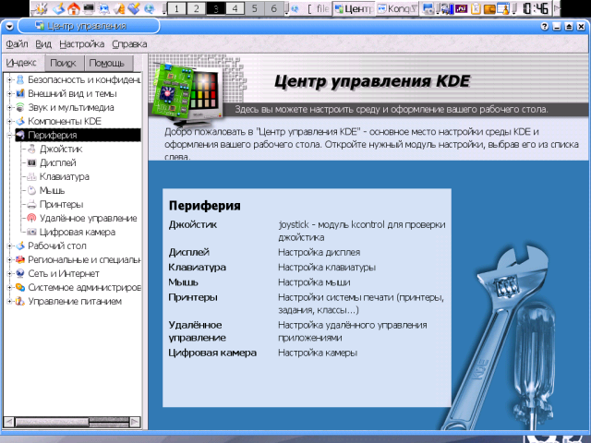Screen dimensions: 591x443
Task: Collapse the Периферия tree branch
Action: click(x=8, y=135)
